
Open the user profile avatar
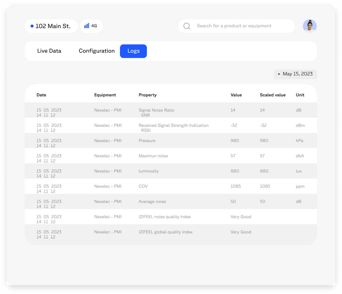tap(310, 26)
